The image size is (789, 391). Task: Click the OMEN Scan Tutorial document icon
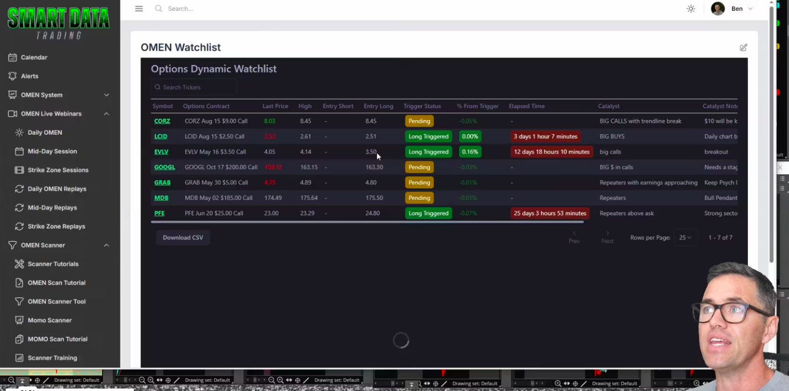point(19,283)
